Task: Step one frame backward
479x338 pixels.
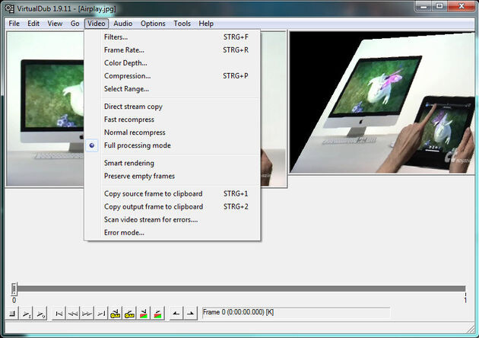Action: pyautogui.click(x=73, y=313)
